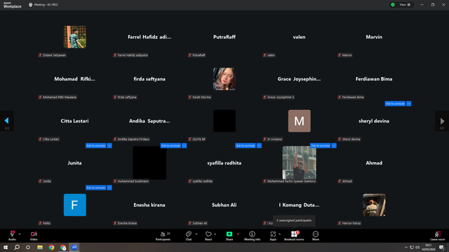Select 'Ferdiawan Bima' name tile
The height and width of the screenshot is (252, 449).
click(x=374, y=79)
